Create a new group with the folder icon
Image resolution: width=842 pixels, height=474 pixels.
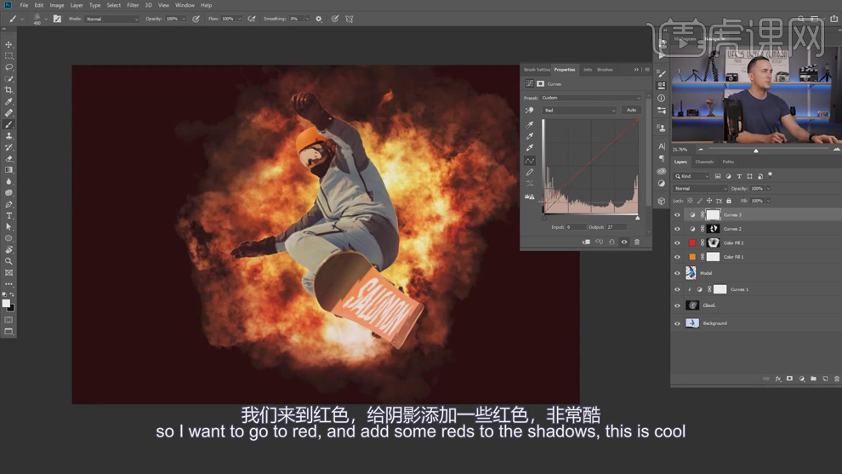(813, 379)
